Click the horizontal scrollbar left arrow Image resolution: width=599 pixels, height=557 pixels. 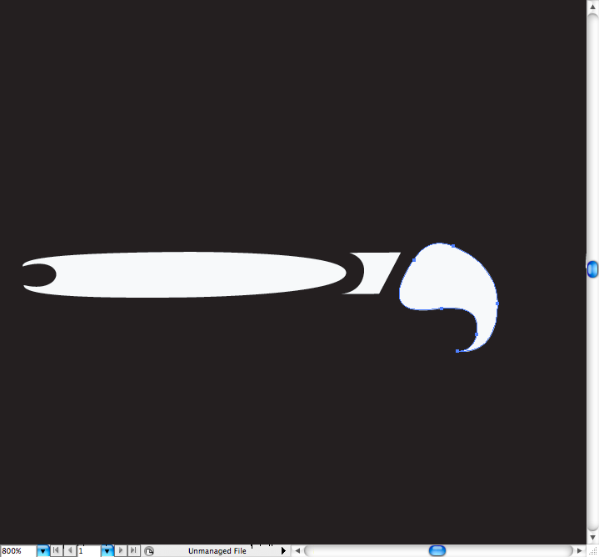[x=297, y=551]
